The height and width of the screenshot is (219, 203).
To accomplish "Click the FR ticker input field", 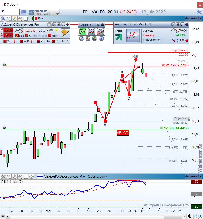I will (x=10, y=12).
